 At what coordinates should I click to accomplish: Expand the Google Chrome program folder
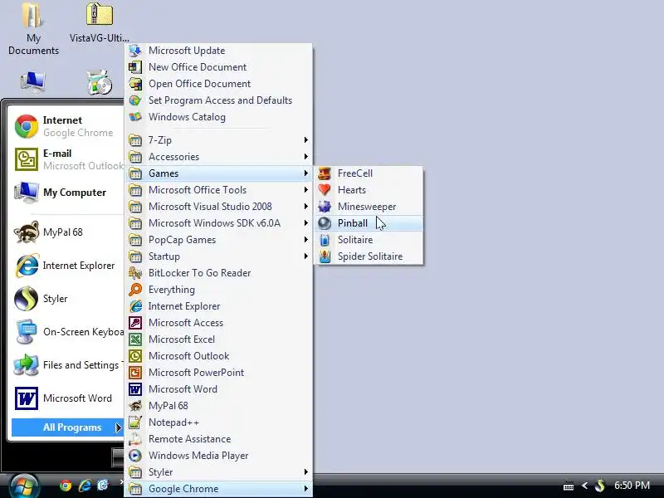(219, 489)
